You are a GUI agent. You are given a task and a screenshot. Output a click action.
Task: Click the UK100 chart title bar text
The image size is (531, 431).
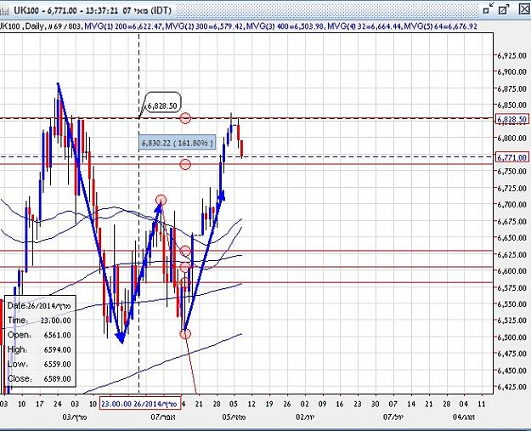[93, 10]
